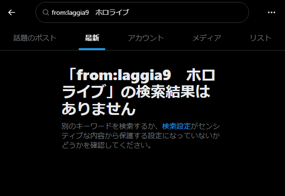The image size is (285, 196).
Task: Go back using the left arrow
Action: pyautogui.click(x=11, y=12)
